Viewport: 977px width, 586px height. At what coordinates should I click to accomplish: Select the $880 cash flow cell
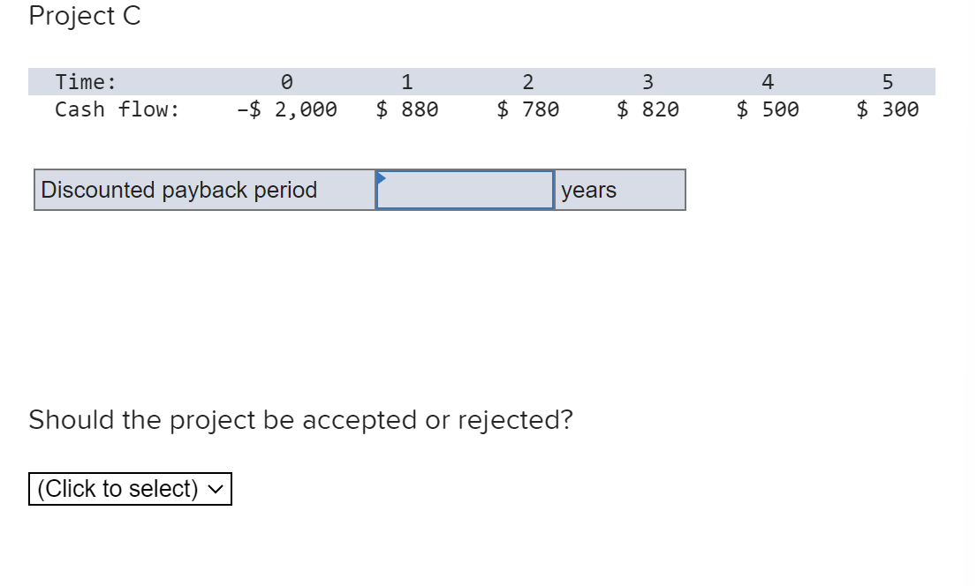407,109
